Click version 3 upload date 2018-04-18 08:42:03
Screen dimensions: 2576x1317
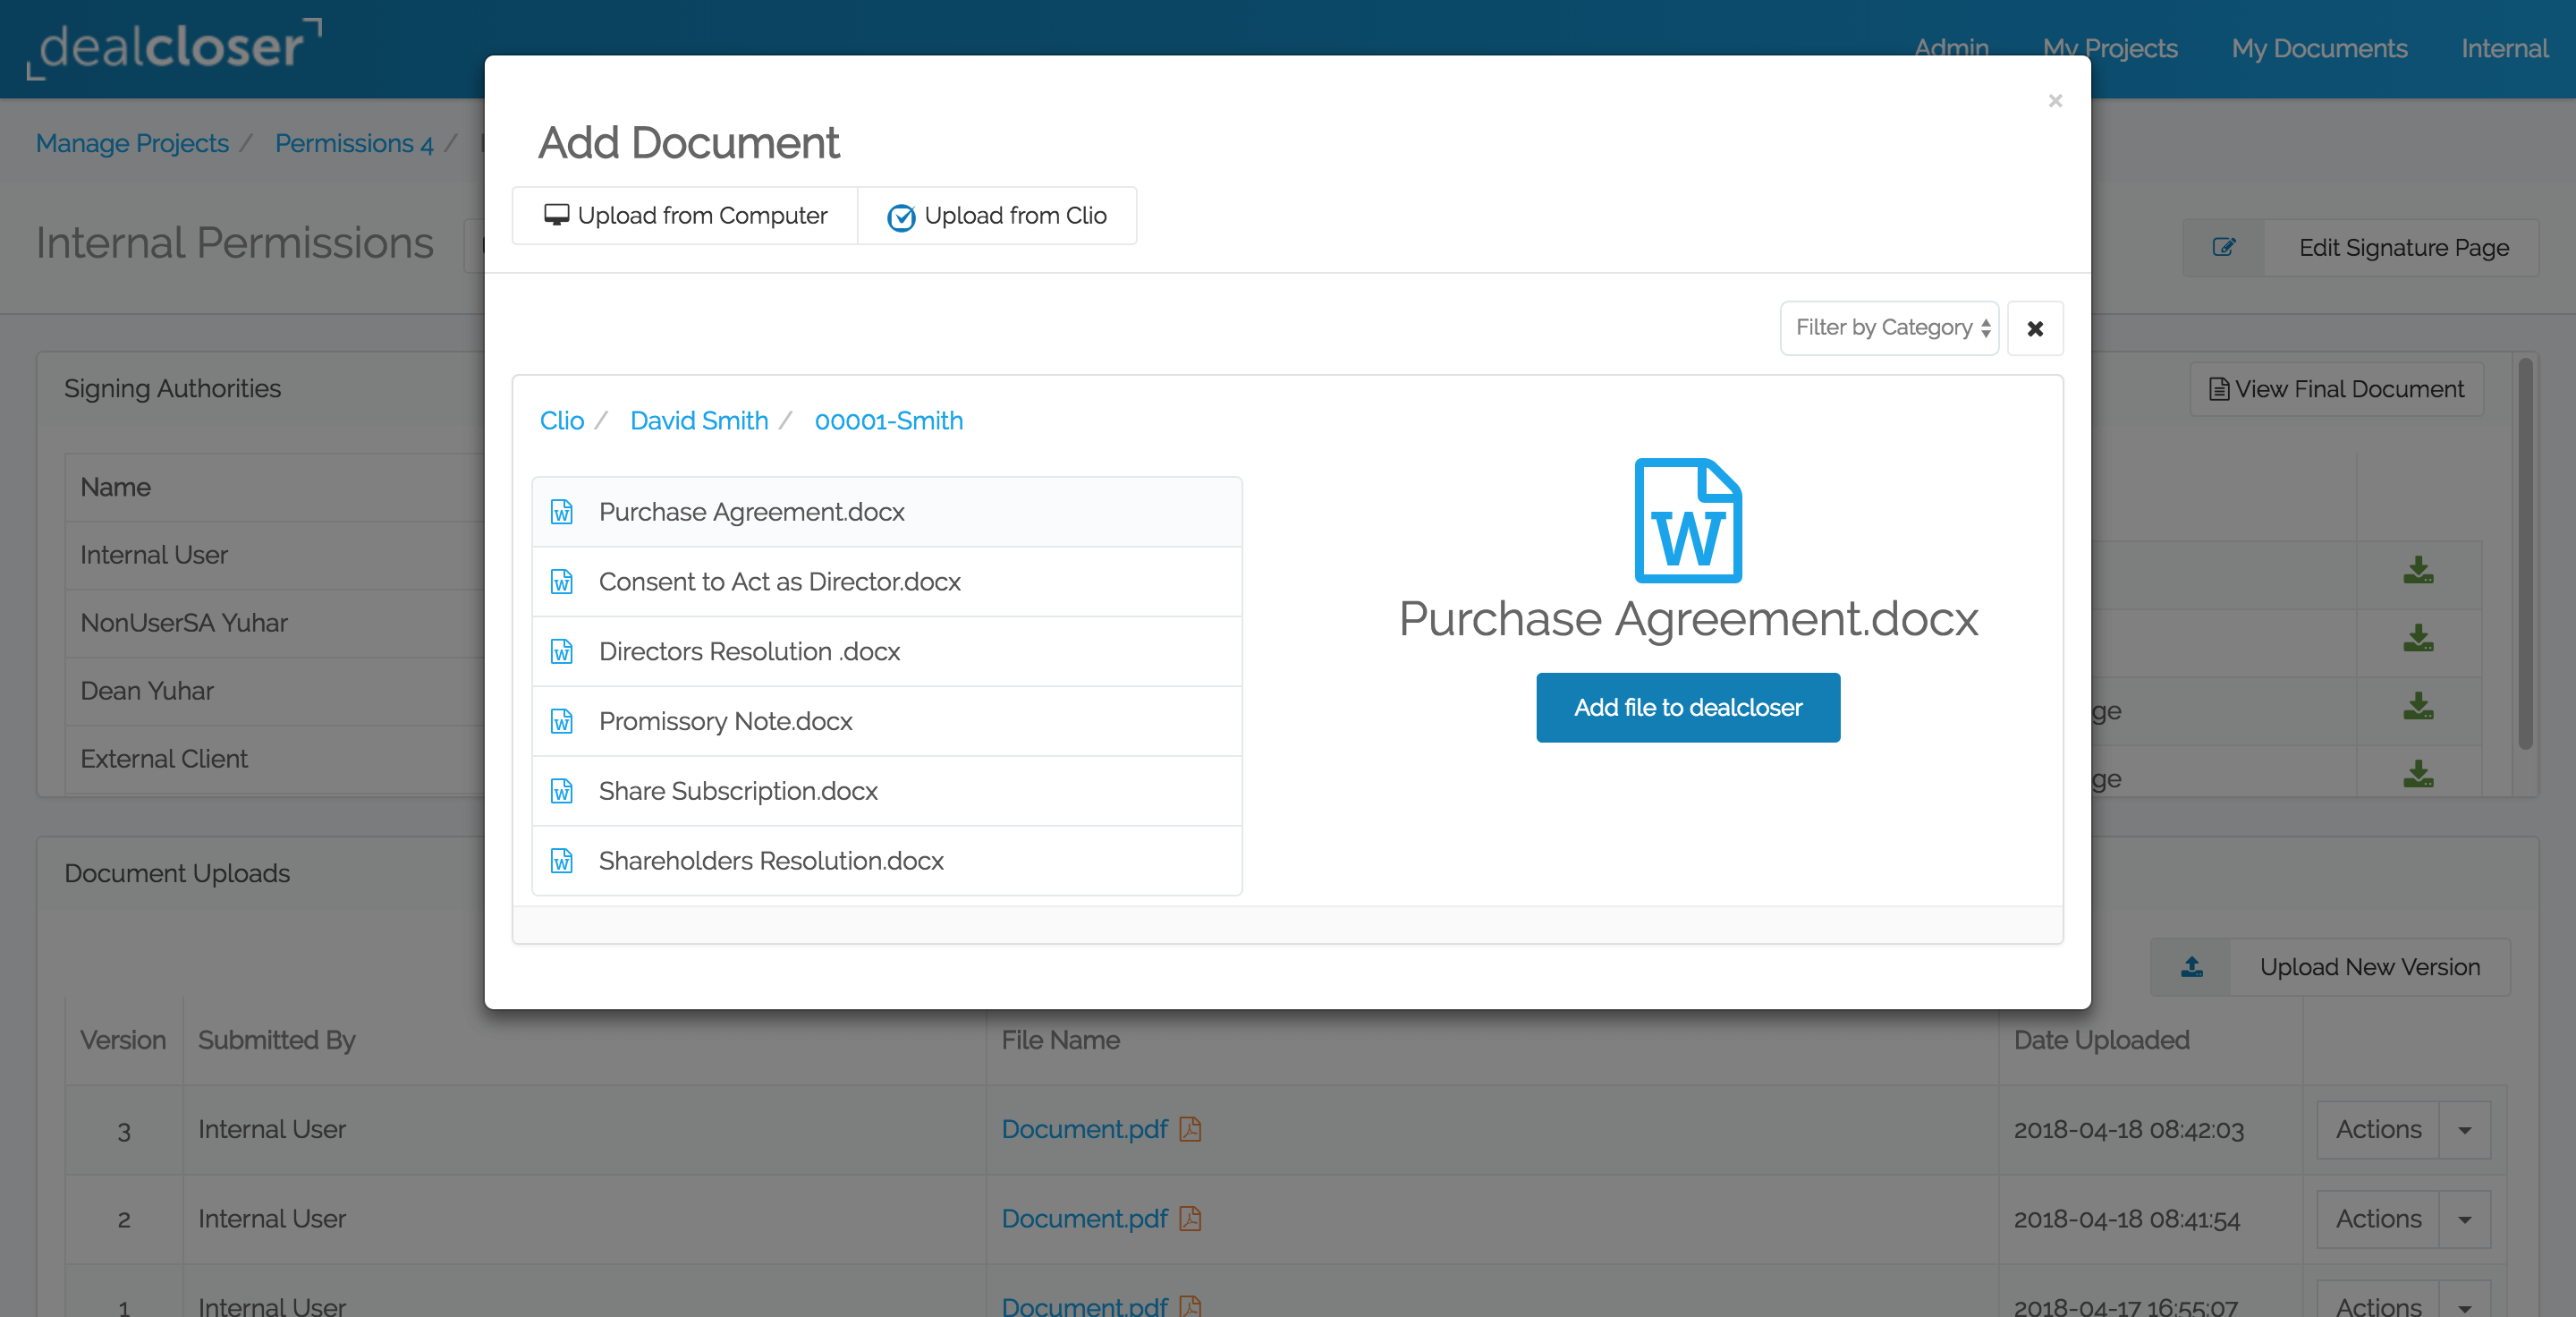[x=2128, y=1130]
